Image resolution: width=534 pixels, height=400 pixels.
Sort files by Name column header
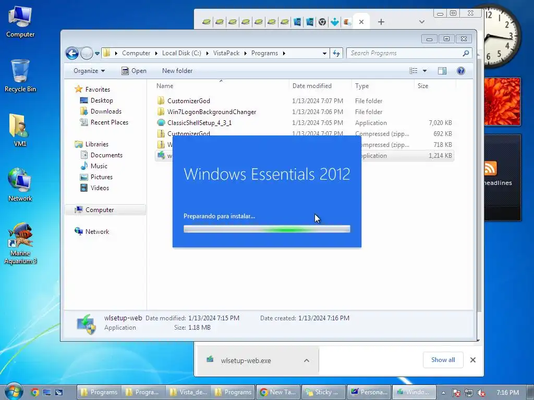tap(221, 86)
